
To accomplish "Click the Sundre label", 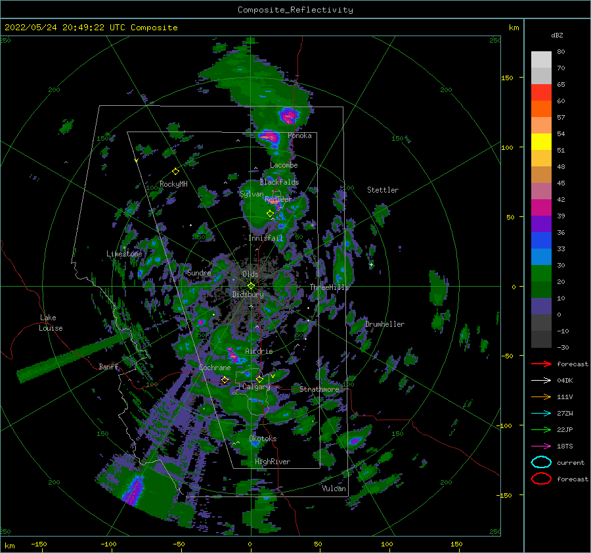I will point(199,273).
